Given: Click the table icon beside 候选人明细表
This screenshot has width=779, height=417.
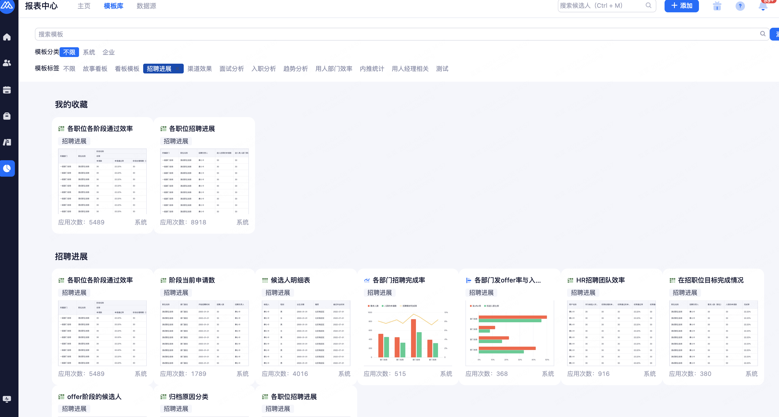Looking at the screenshot, I should click(265, 280).
